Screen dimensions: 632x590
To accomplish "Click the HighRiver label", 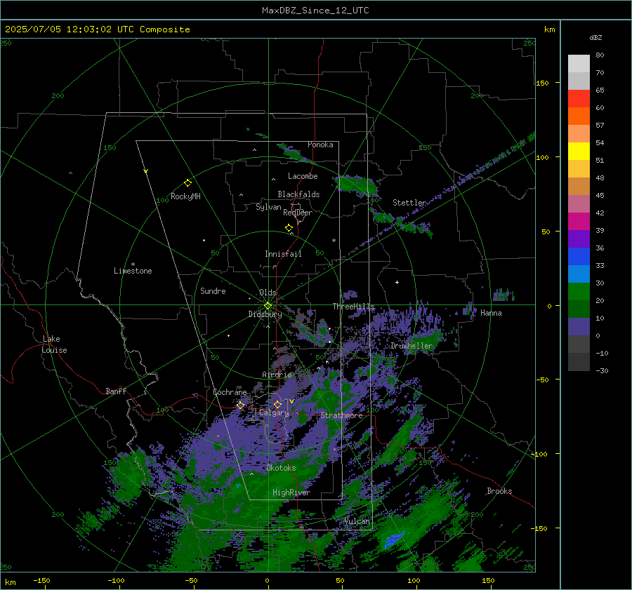I will [291, 492].
